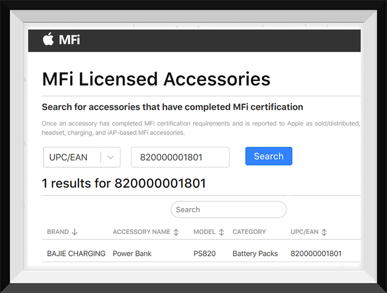Click the MODEL column sort icon
Image resolution: width=387 pixels, height=293 pixels.
[x=221, y=232]
